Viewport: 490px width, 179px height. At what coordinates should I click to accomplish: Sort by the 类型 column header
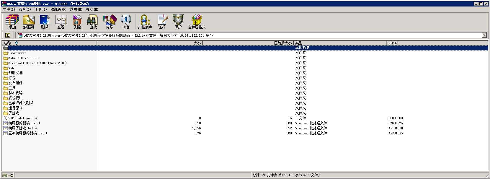[x=340, y=43]
